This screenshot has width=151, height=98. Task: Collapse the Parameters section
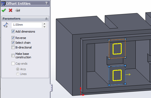(x=47, y=19)
